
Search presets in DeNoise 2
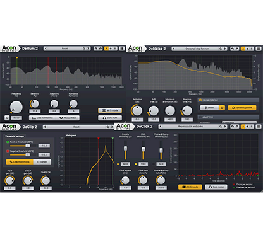(221, 49)
